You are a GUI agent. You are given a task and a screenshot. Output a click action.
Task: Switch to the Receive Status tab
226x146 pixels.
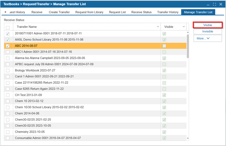tap(141, 12)
